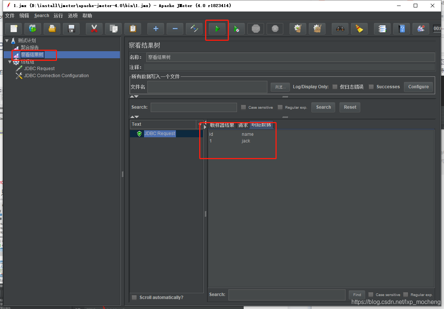Select 聚合报告 node in the tree
This screenshot has height=309, width=444.
point(30,48)
